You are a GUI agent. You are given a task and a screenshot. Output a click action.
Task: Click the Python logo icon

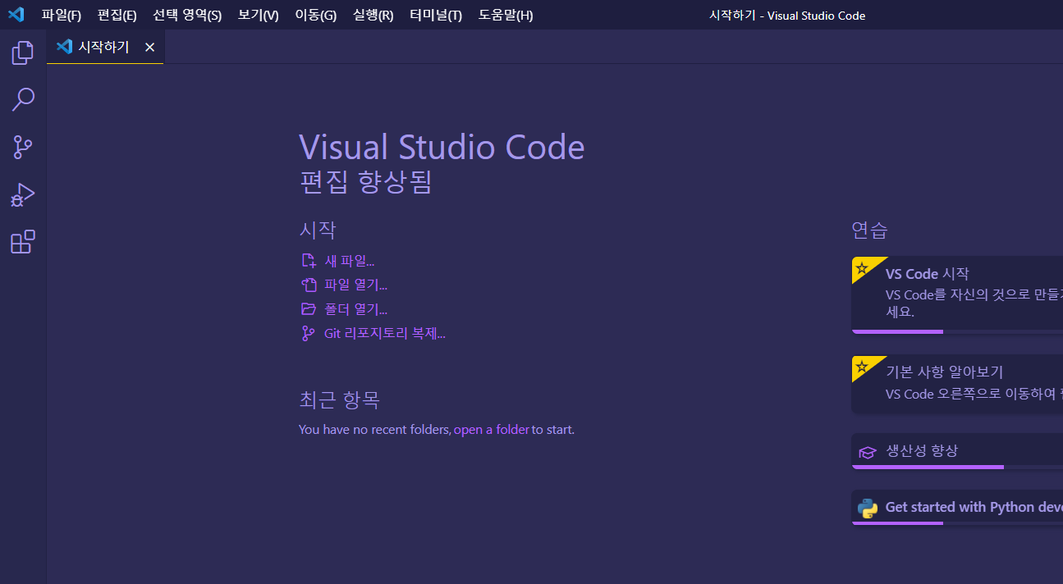868,508
